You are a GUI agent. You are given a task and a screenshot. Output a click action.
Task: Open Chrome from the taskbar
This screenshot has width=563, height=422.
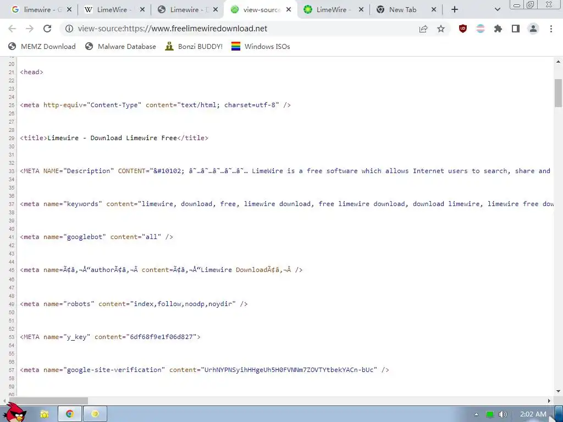(x=70, y=414)
